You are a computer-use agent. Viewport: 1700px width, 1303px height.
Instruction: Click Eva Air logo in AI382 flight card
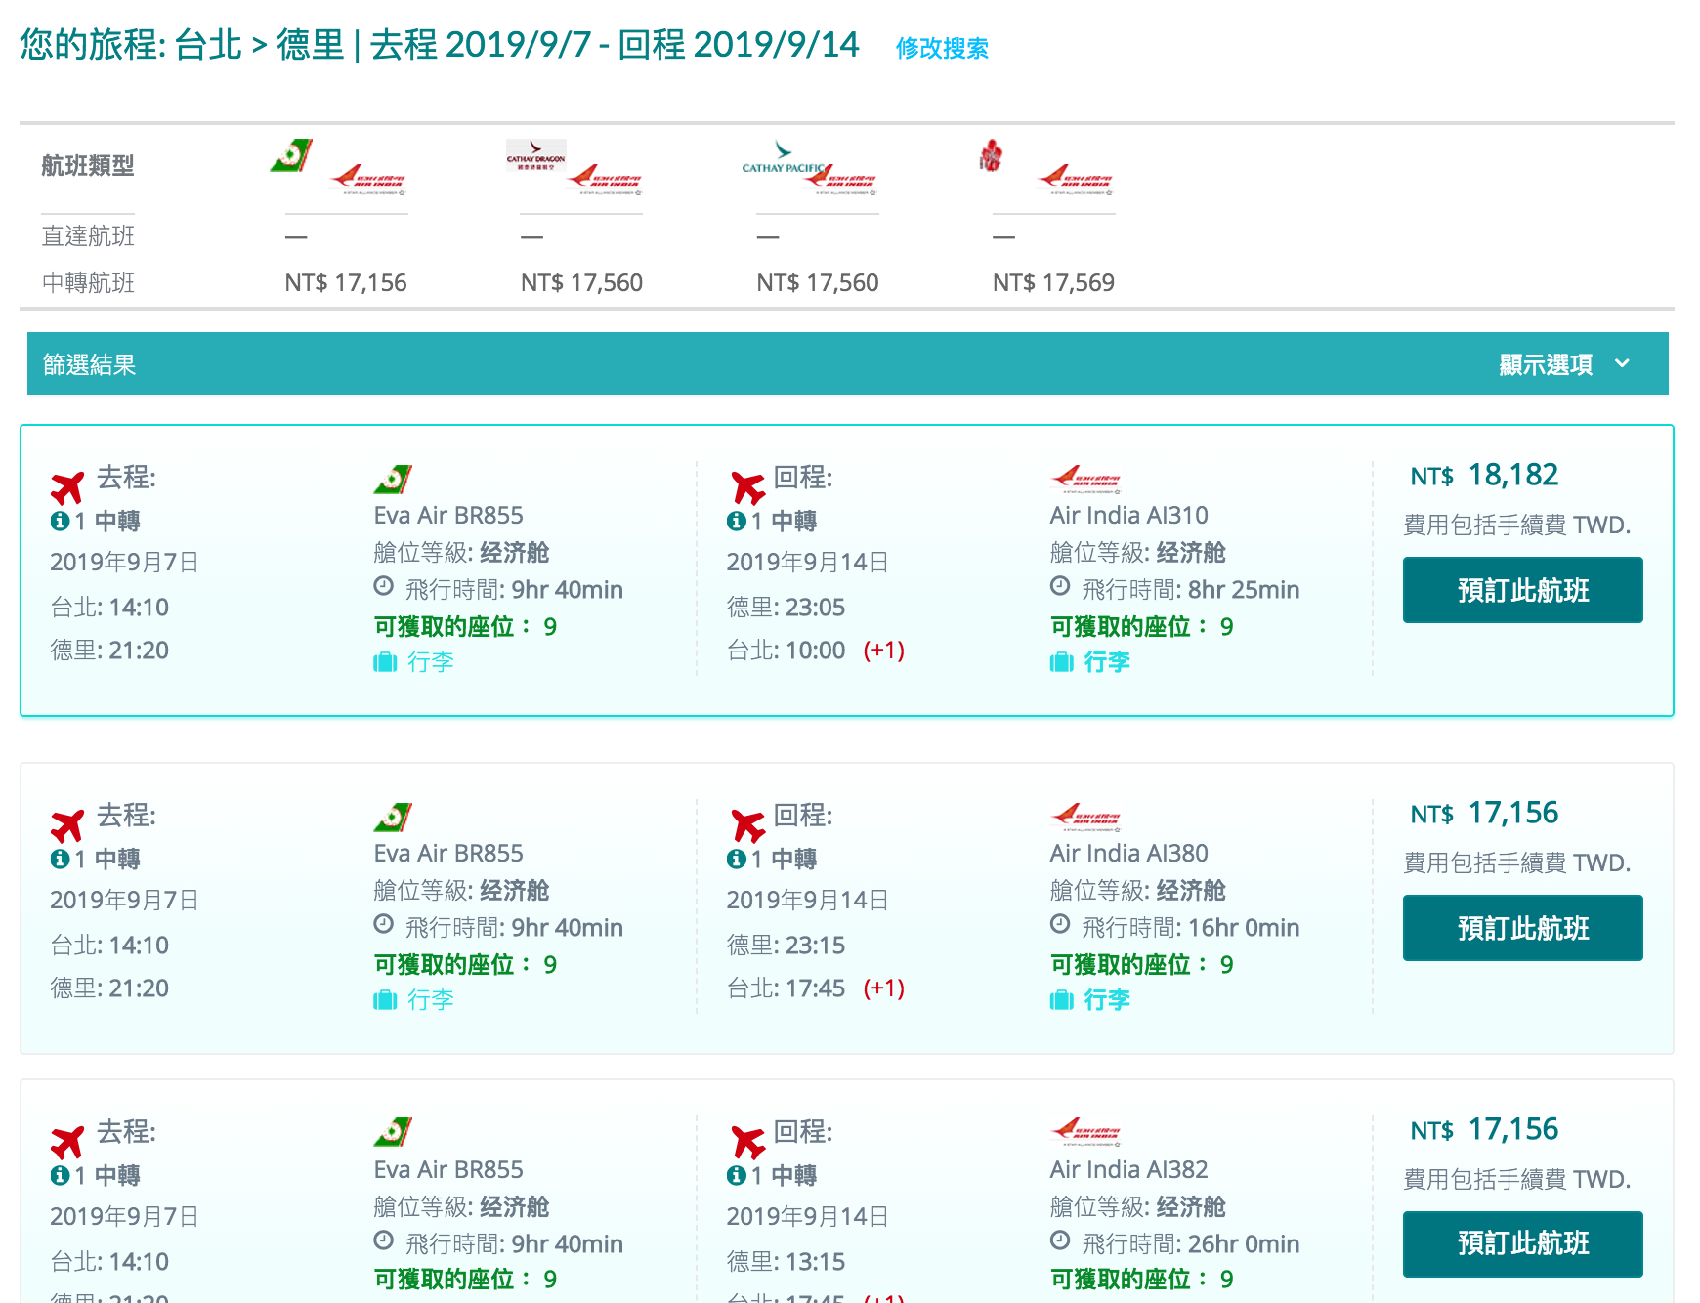click(x=393, y=1133)
